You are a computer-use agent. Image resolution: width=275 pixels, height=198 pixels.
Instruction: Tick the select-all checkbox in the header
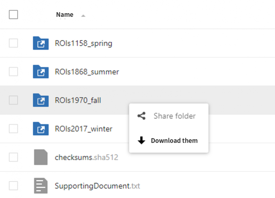coord(13,14)
